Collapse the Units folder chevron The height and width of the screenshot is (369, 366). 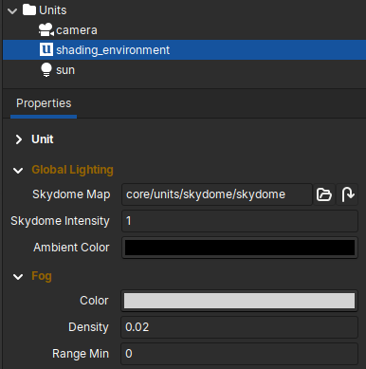click(x=12, y=11)
